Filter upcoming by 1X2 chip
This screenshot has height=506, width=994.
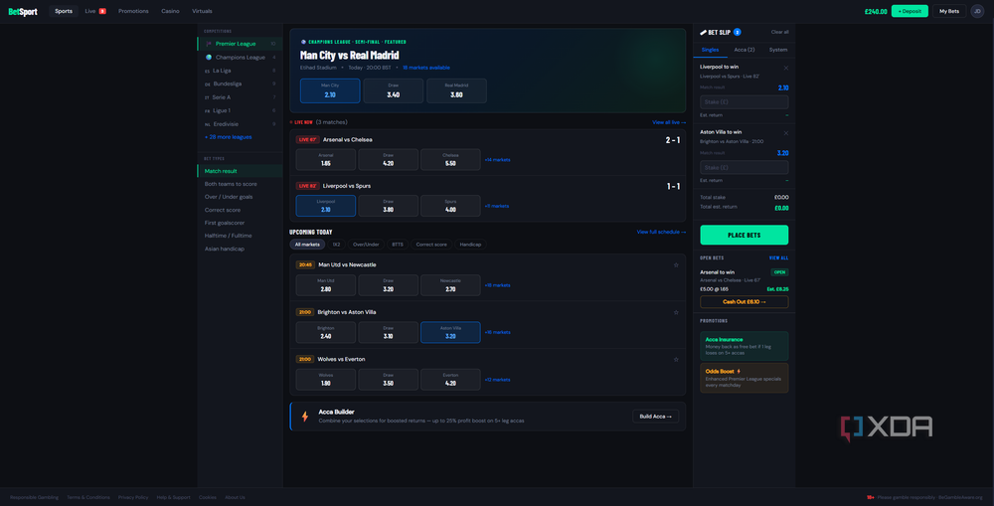tap(336, 245)
